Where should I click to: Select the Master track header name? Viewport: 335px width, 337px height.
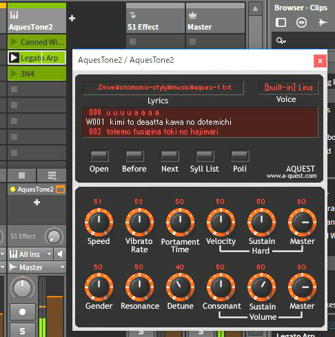pos(200,27)
